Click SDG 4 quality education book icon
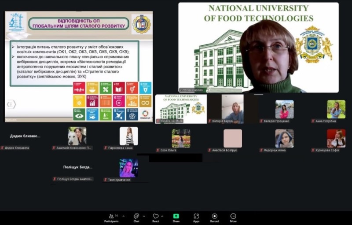The height and width of the screenshot is (225, 352). click(x=119, y=88)
